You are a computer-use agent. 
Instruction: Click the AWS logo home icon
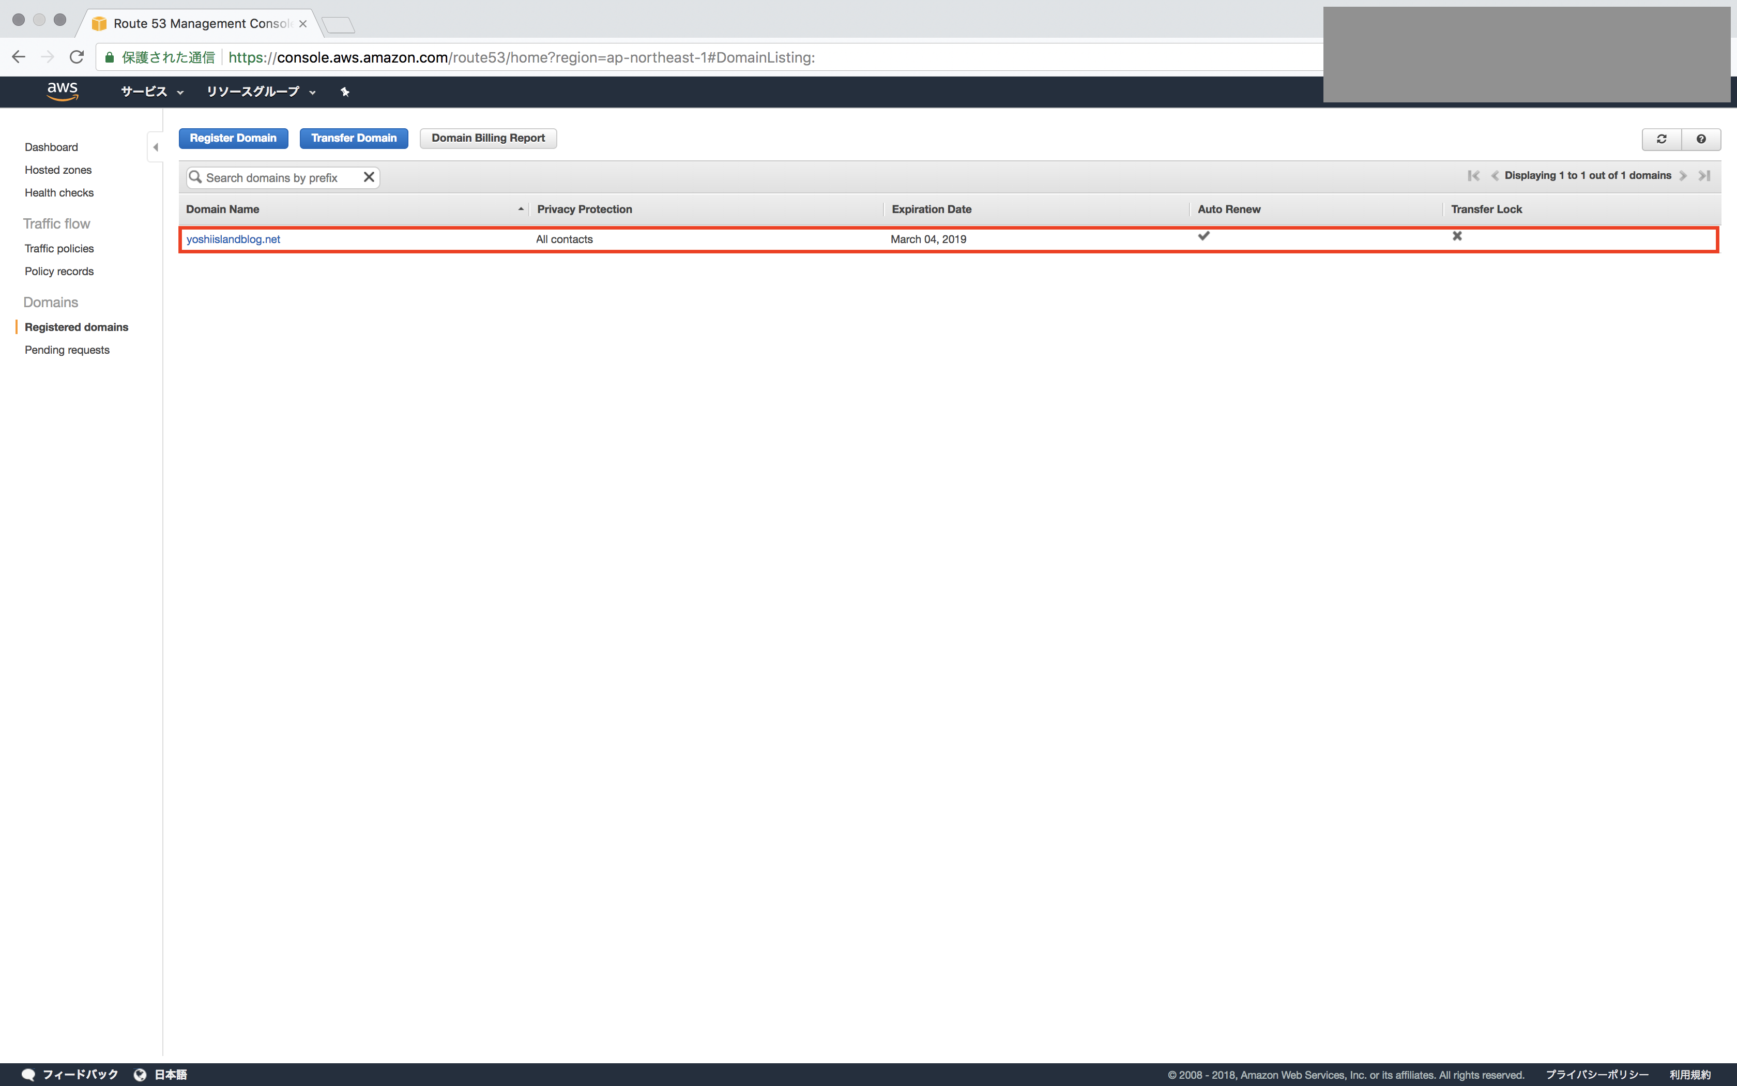coord(63,91)
